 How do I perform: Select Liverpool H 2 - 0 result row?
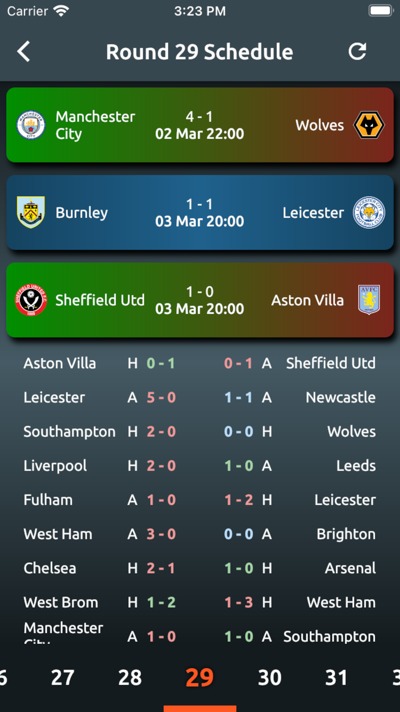100,466
